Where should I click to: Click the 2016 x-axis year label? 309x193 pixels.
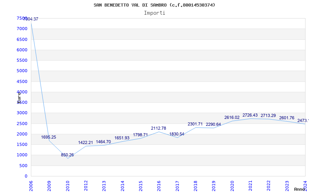(159, 186)
